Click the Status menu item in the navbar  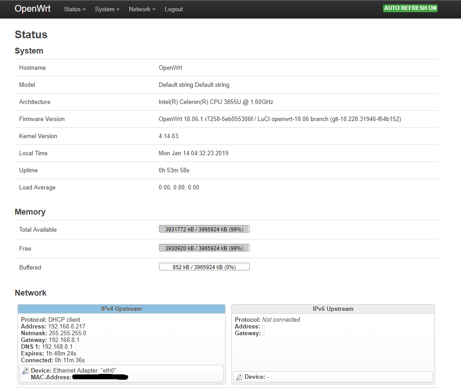tap(74, 9)
